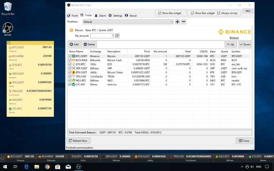Image resolution: width=274 pixels, height=171 pixels.
Task: Uncheck the EOS/BTC show checkbox
Action: [70, 64]
